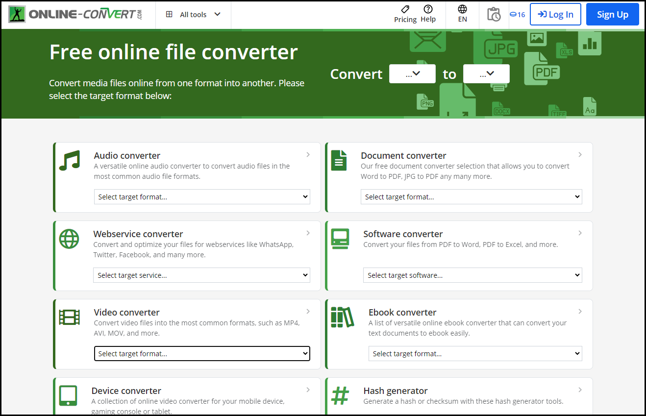Open the Help question mark icon
Screen dimensions: 646x416
[x=428, y=9]
